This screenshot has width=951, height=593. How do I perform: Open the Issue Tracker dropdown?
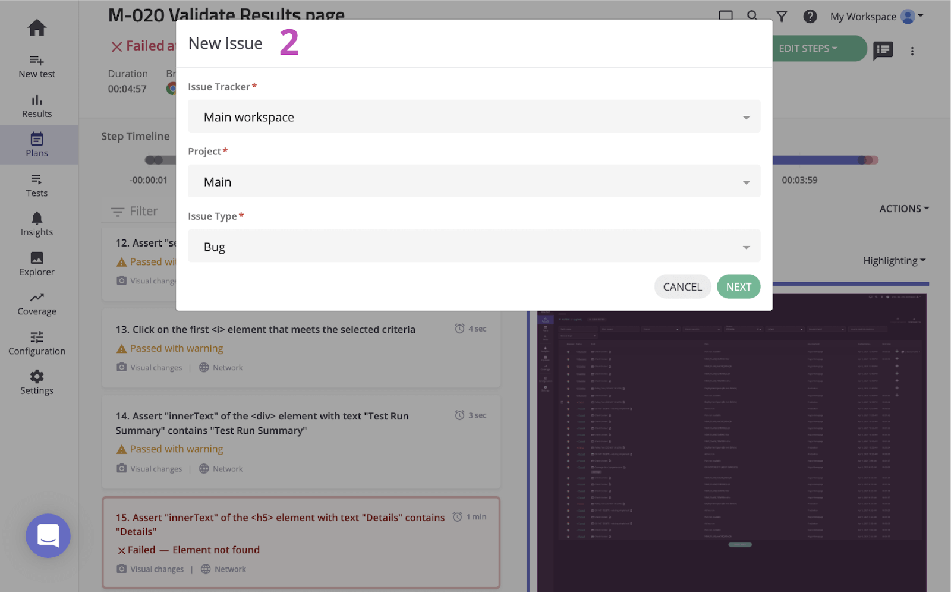pos(473,116)
